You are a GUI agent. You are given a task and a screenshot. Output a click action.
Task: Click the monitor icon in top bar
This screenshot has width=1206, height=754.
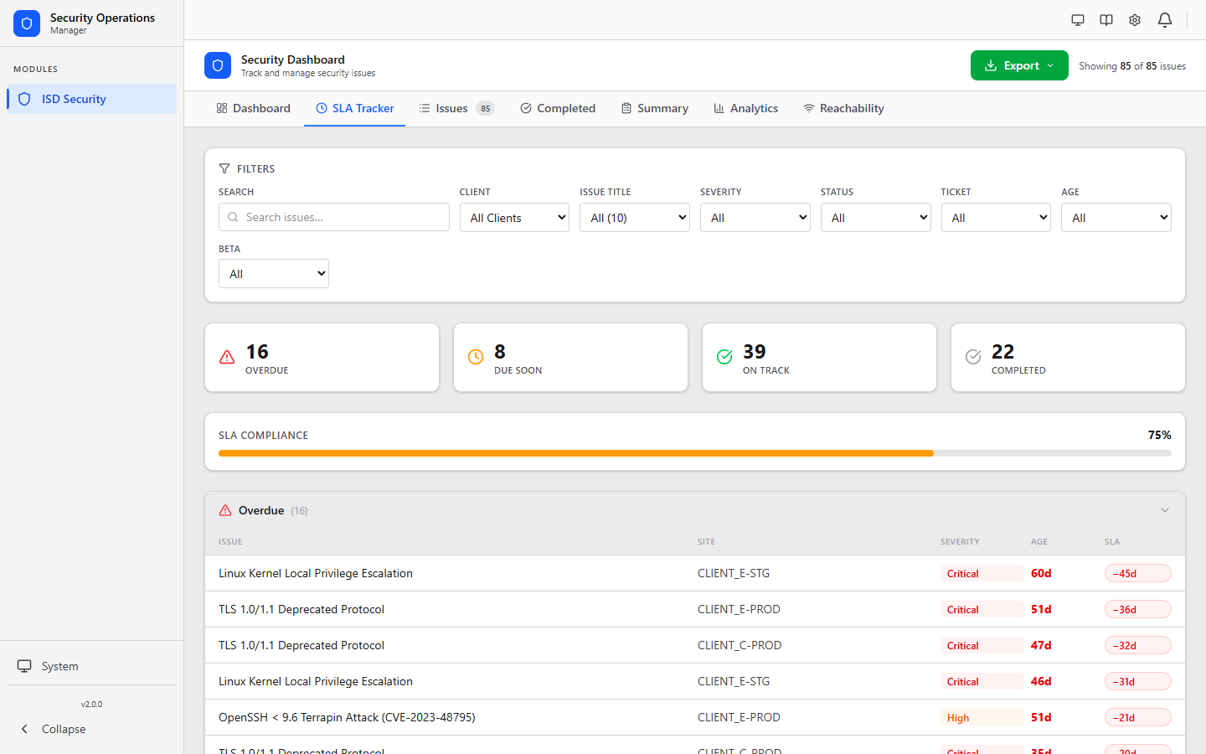click(1078, 20)
